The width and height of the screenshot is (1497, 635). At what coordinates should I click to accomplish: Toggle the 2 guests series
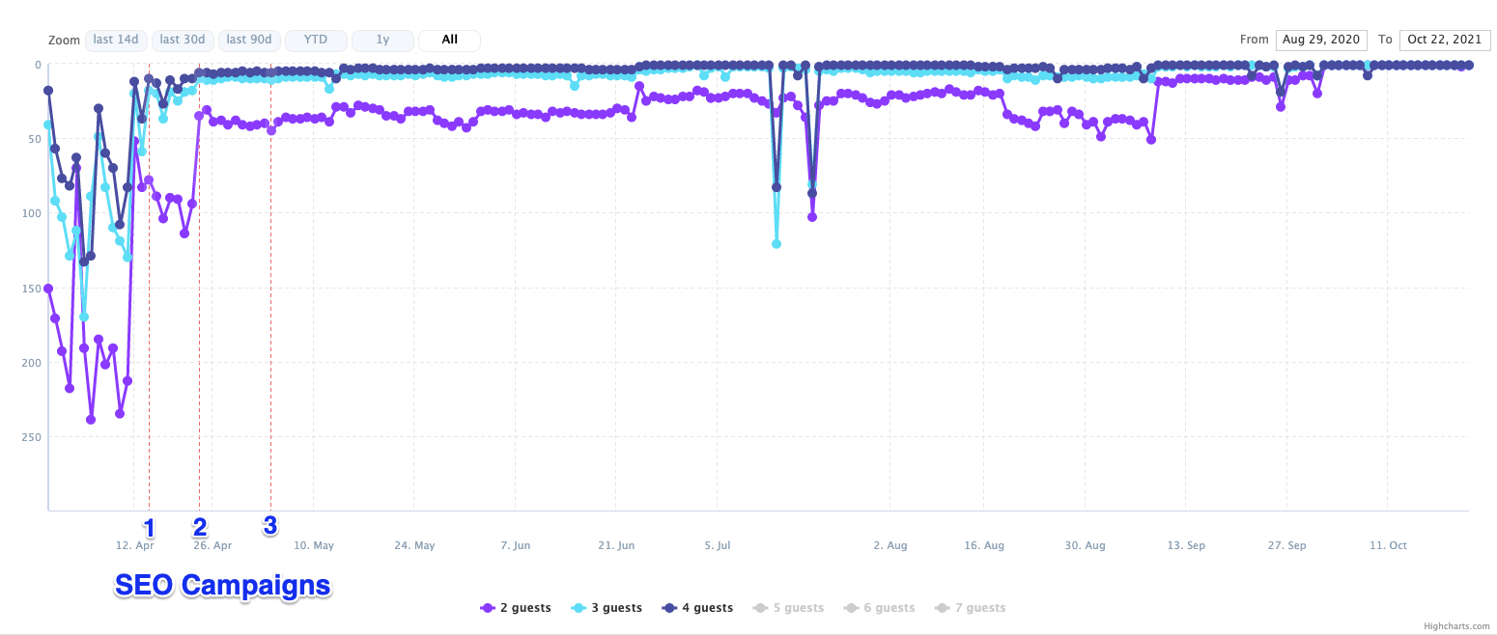coord(516,608)
